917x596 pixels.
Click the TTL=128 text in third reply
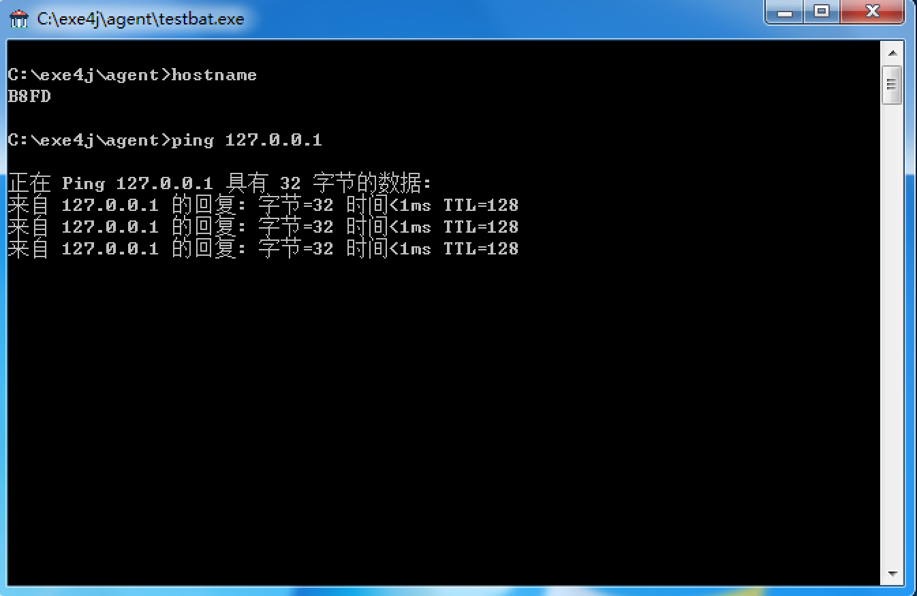[x=481, y=248]
